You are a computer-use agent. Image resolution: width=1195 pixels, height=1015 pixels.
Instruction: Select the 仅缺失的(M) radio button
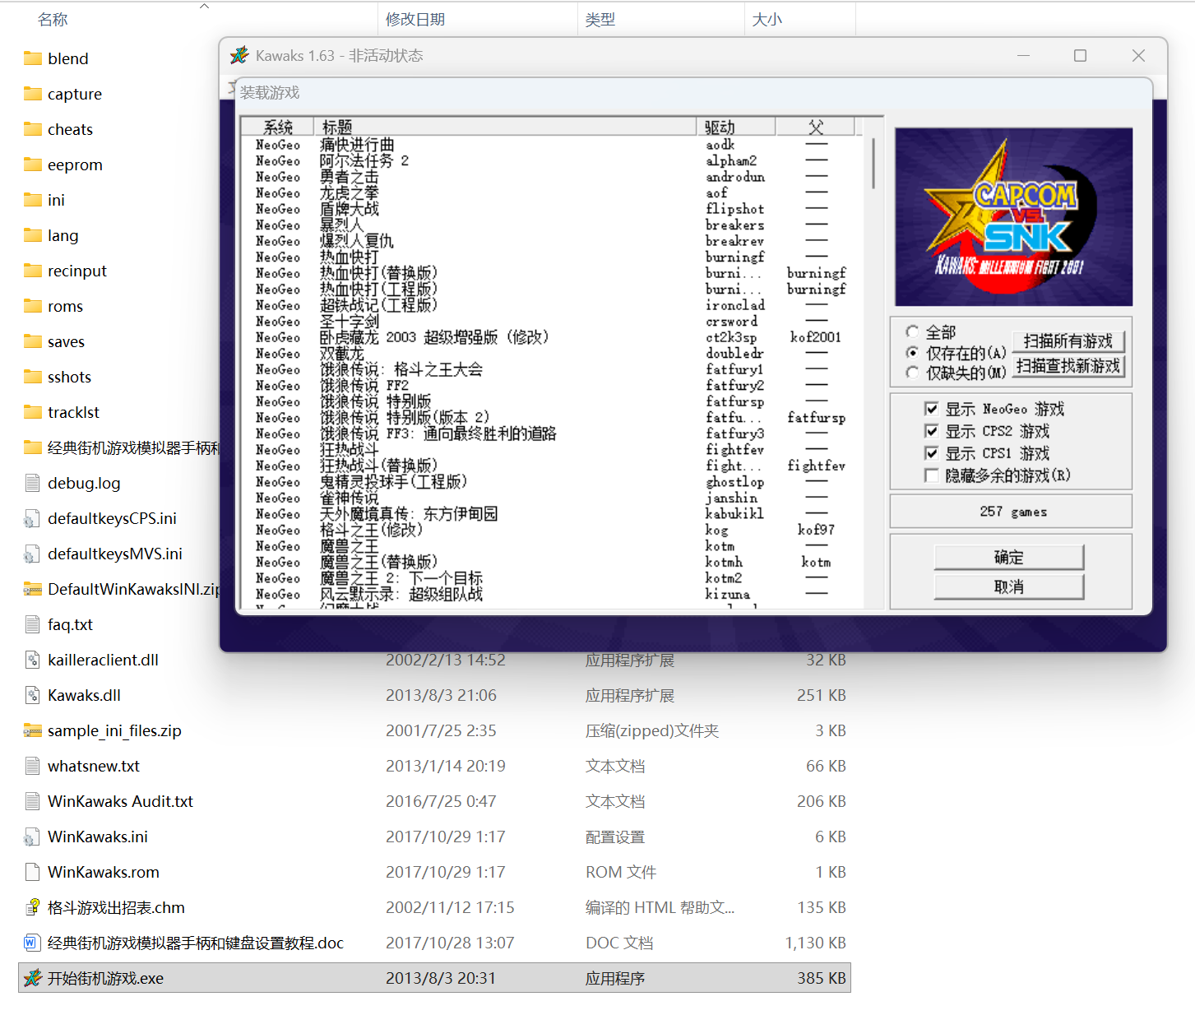[x=912, y=373]
